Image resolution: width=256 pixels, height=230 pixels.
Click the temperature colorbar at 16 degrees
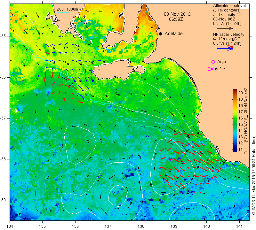click(x=235, y=118)
